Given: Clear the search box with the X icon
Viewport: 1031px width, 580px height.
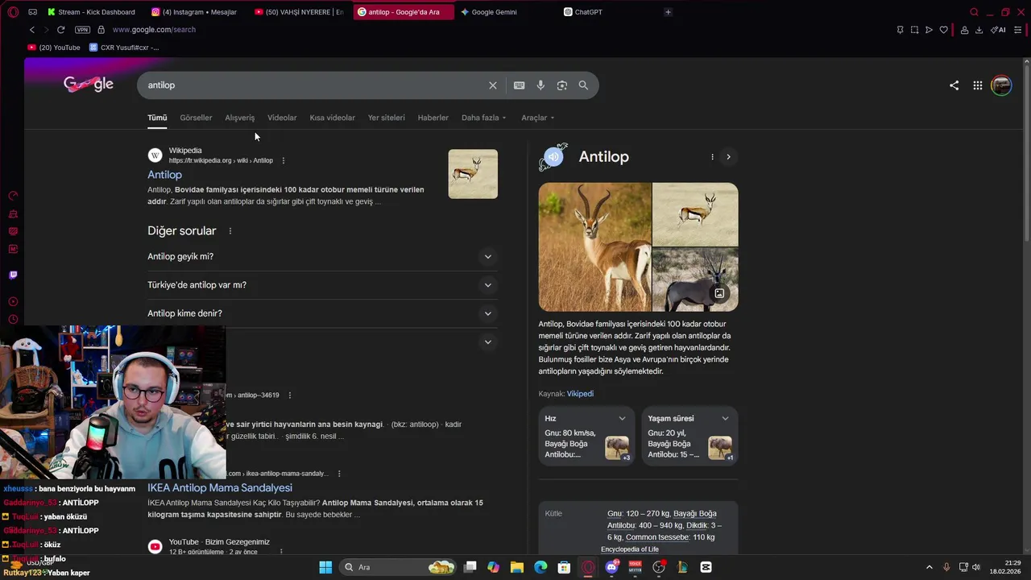Looking at the screenshot, I should [493, 85].
